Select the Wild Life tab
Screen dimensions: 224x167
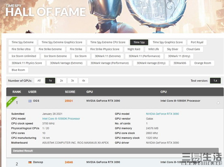[x=154, y=49]
